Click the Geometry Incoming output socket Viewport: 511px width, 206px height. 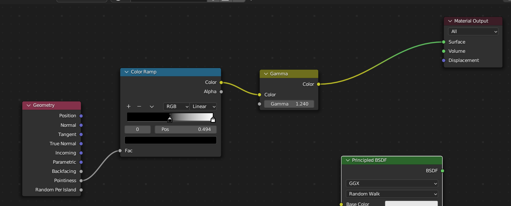click(x=81, y=153)
